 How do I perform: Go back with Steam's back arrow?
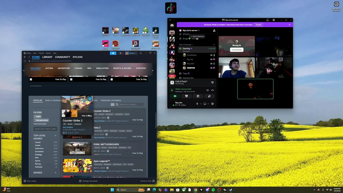[25, 57]
